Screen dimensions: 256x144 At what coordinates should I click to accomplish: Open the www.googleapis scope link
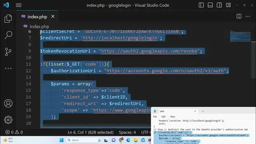pyautogui.click(x=122, y=110)
